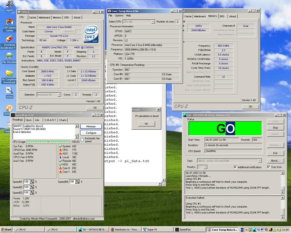
Task: Click the Number of cores field in Core Temp
Action: pyautogui.click(x=177, y=22)
